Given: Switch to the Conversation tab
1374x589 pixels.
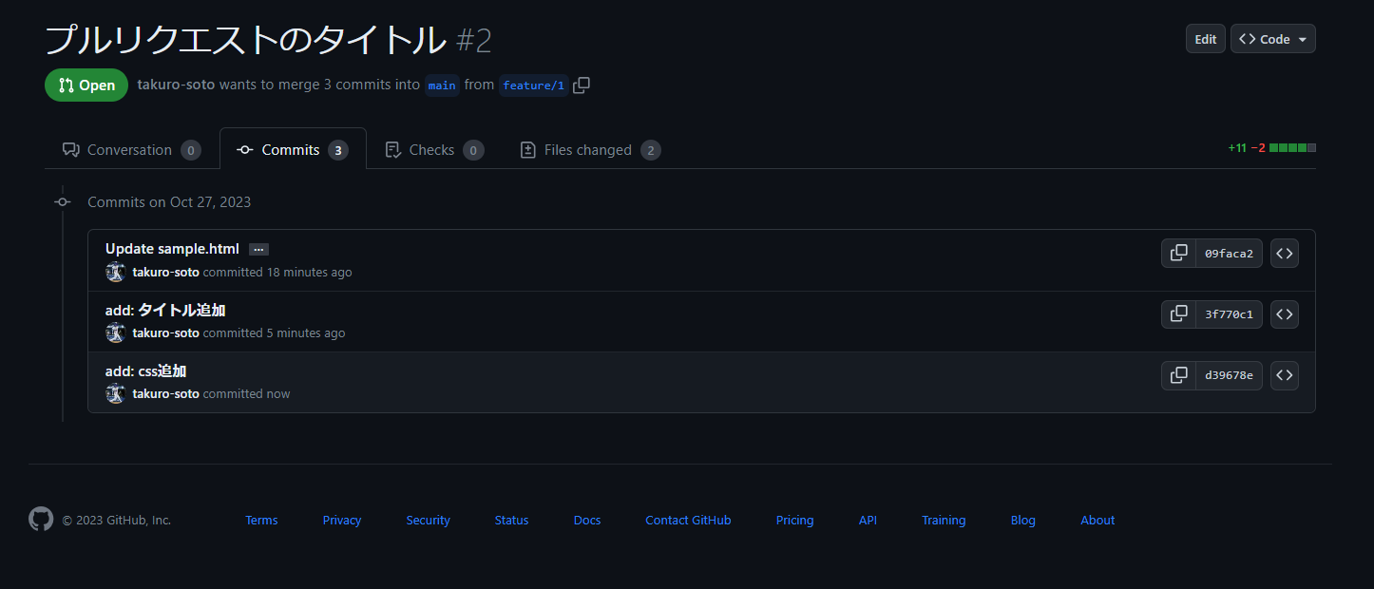Looking at the screenshot, I should [x=130, y=149].
